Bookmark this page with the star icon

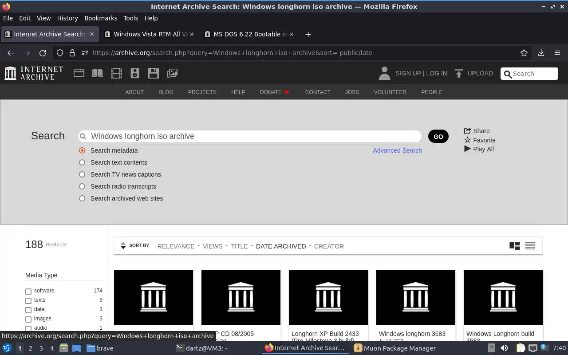[x=524, y=53]
